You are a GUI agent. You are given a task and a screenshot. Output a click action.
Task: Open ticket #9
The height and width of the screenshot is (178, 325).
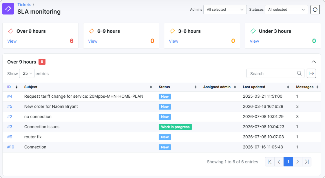(x=10, y=137)
